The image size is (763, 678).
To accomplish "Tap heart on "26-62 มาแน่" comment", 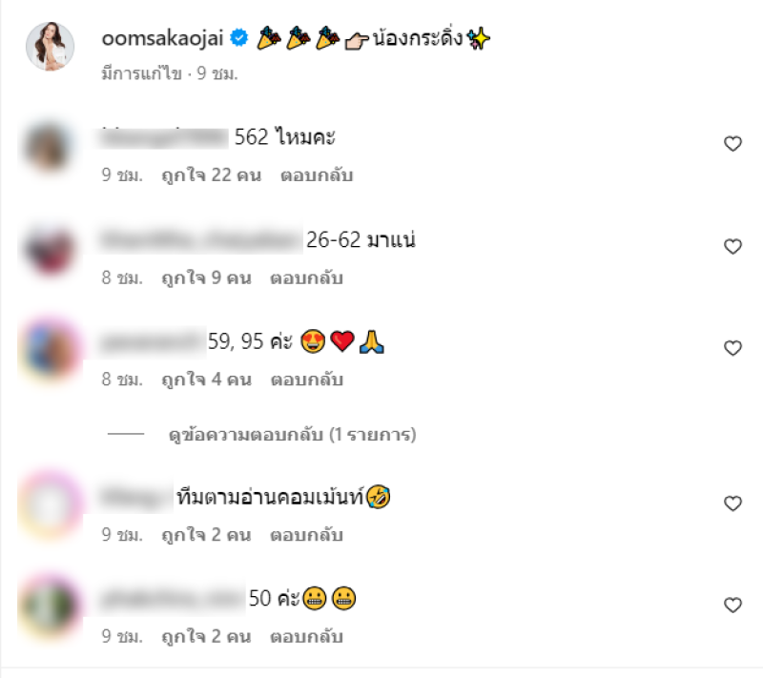I will coord(732,246).
